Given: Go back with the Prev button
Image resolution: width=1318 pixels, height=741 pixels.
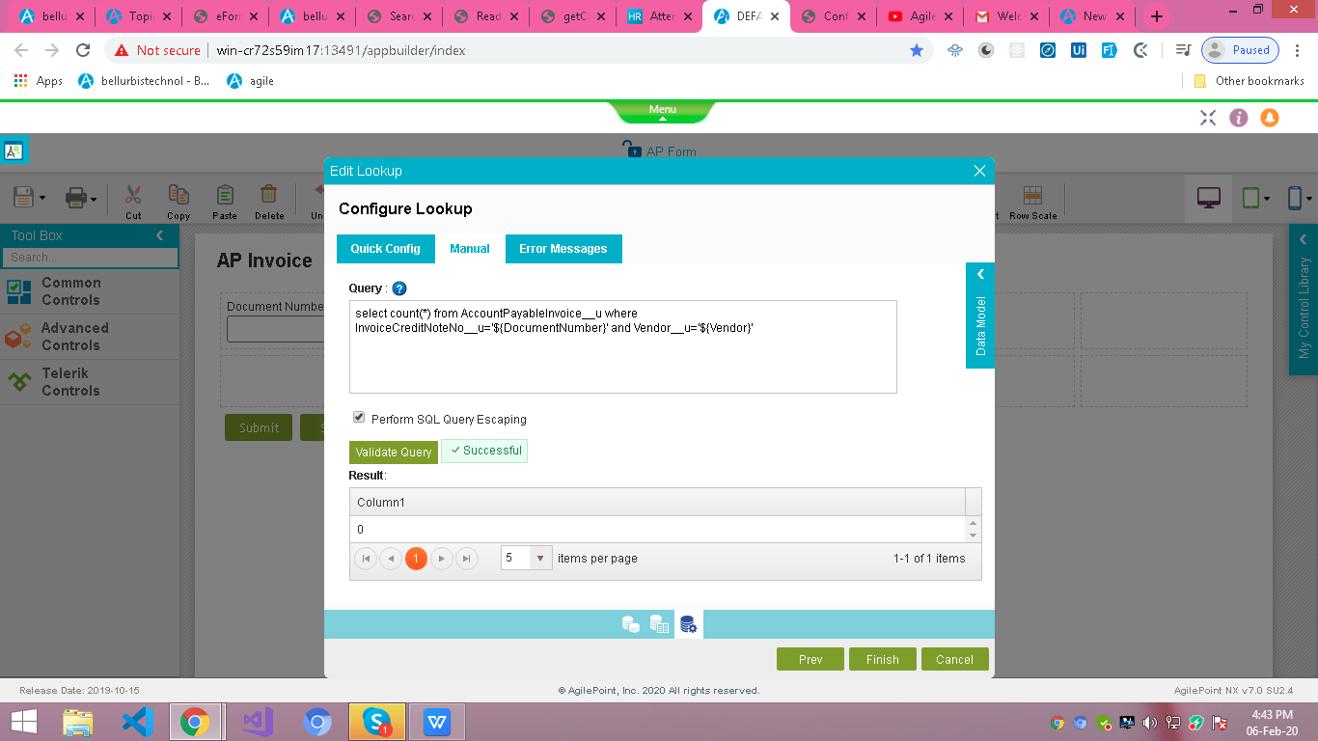Looking at the screenshot, I should pos(810,659).
